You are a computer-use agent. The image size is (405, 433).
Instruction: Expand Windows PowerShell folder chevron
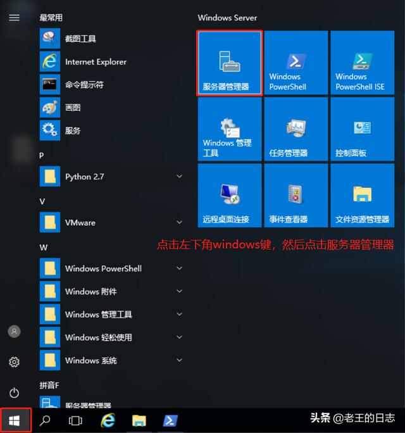pos(180,268)
